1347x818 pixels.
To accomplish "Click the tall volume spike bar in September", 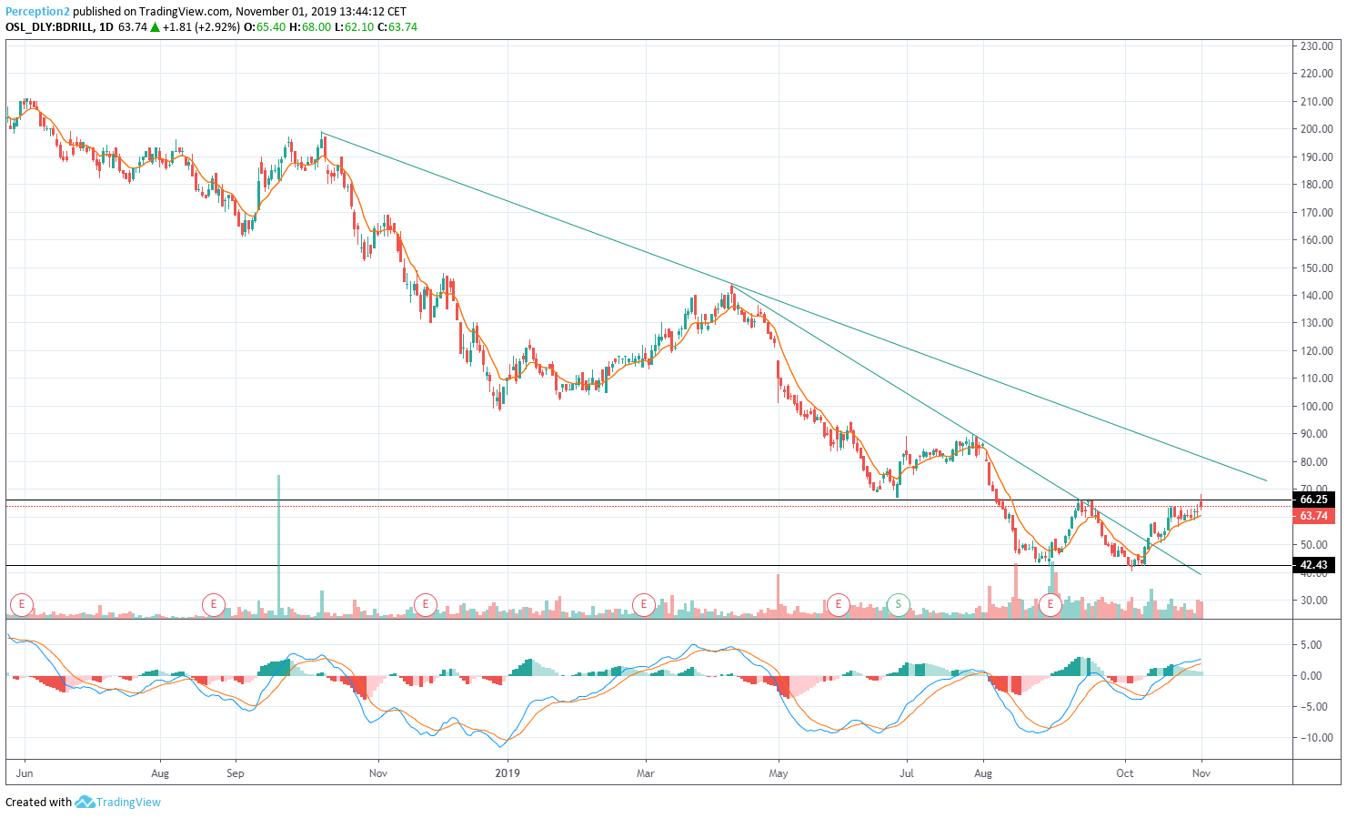I will tap(278, 546).
